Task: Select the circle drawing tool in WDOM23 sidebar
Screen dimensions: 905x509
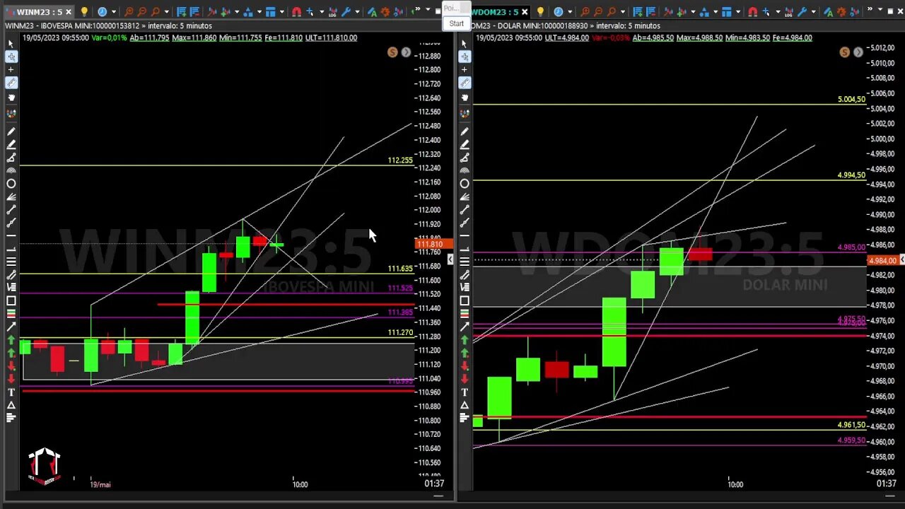Action: (465, 184)
